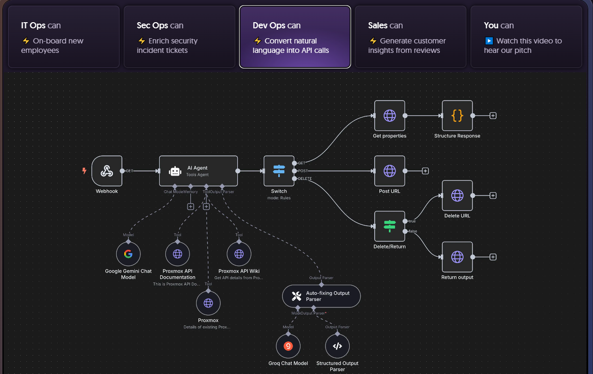The height and width of the screenshot is (374, 593).
Task: Click the Dev Ops active card
Action: [x=295, y=37]
